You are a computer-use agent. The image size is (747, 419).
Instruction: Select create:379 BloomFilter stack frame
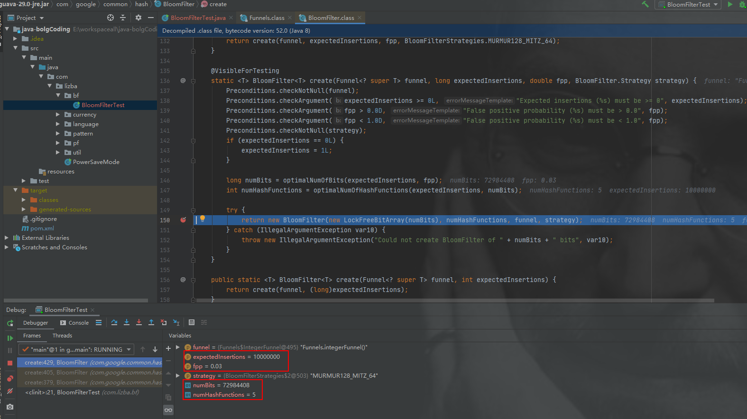90,383
